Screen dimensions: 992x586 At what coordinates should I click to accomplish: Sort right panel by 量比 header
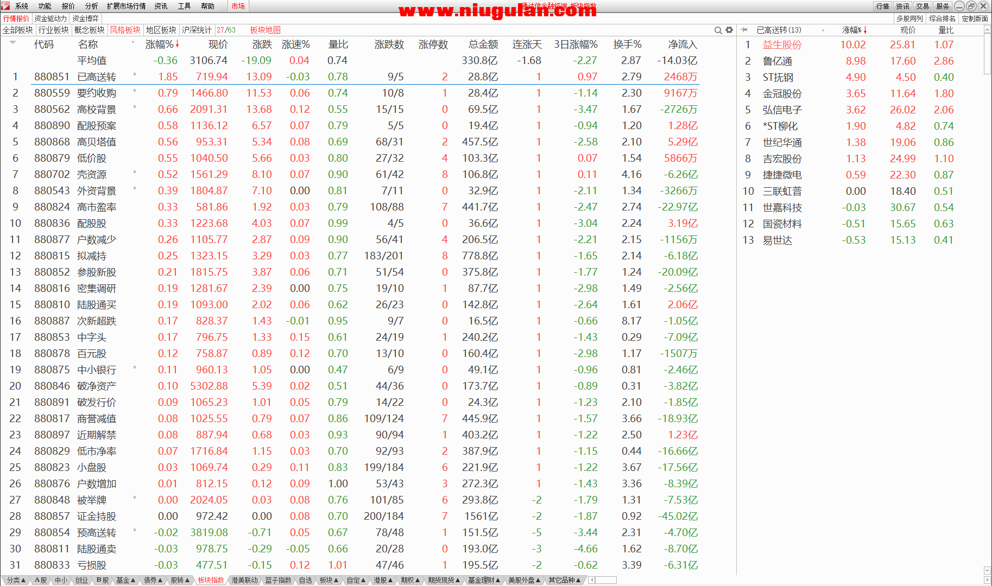(x=946, y=30)
